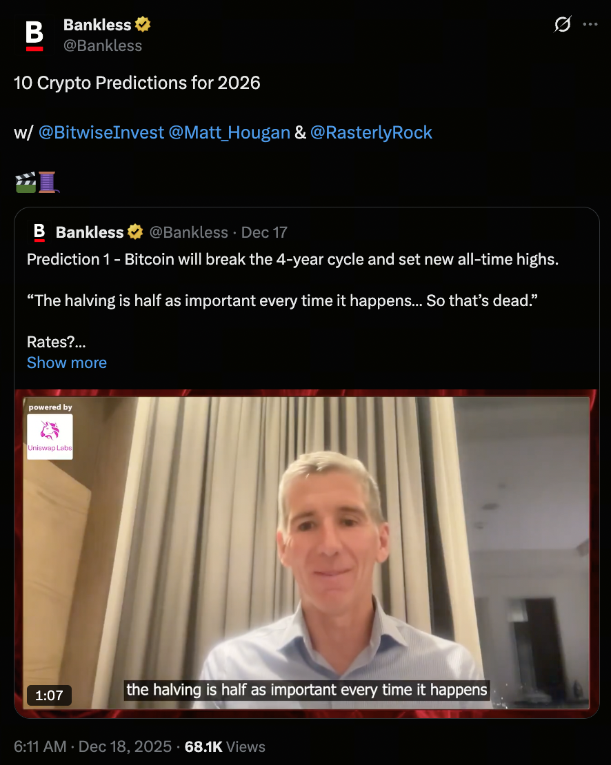Image resolution: width=611 pixels, height=765 pixels.
Task: Open the three-dot More options menu
Action: pos(590,25)
